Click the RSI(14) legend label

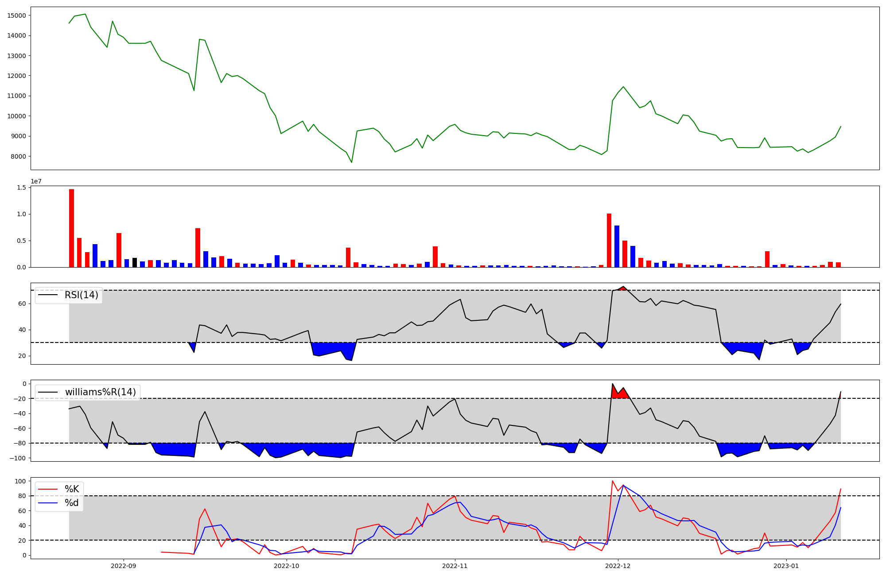(82, 295)
